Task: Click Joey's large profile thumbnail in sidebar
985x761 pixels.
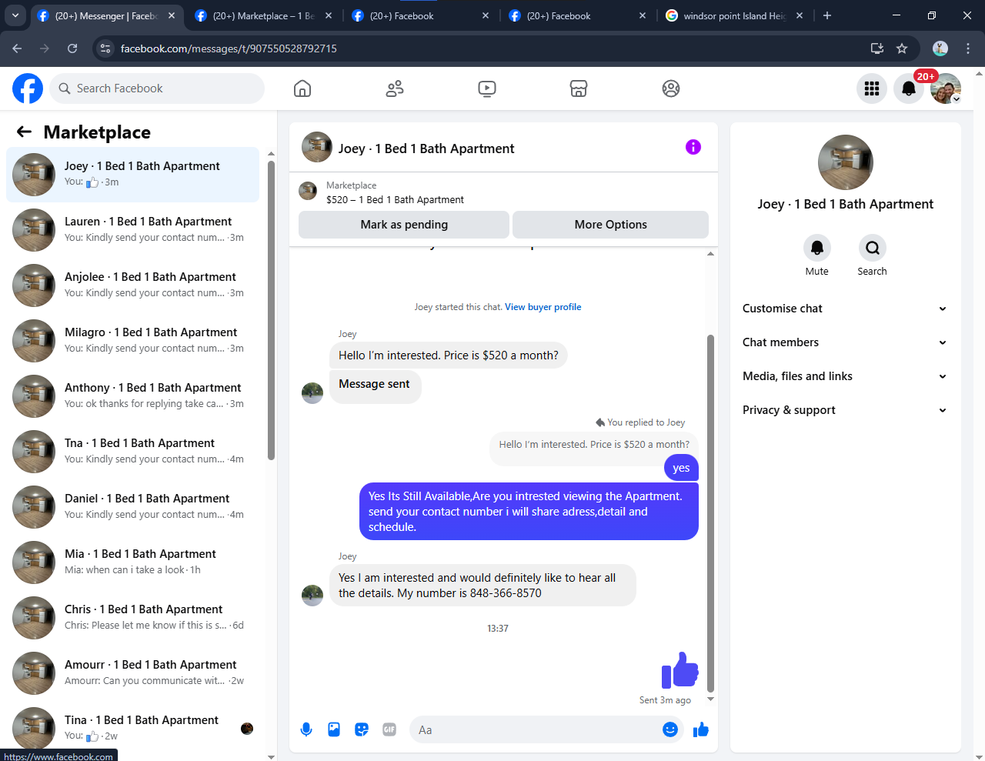Action: click(x=846, y=162)
